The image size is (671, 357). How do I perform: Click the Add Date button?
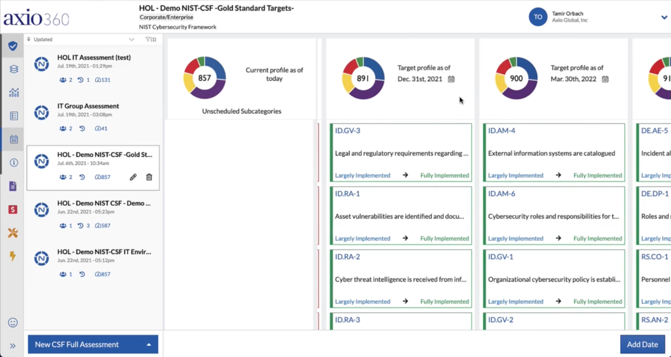(642, 344)
